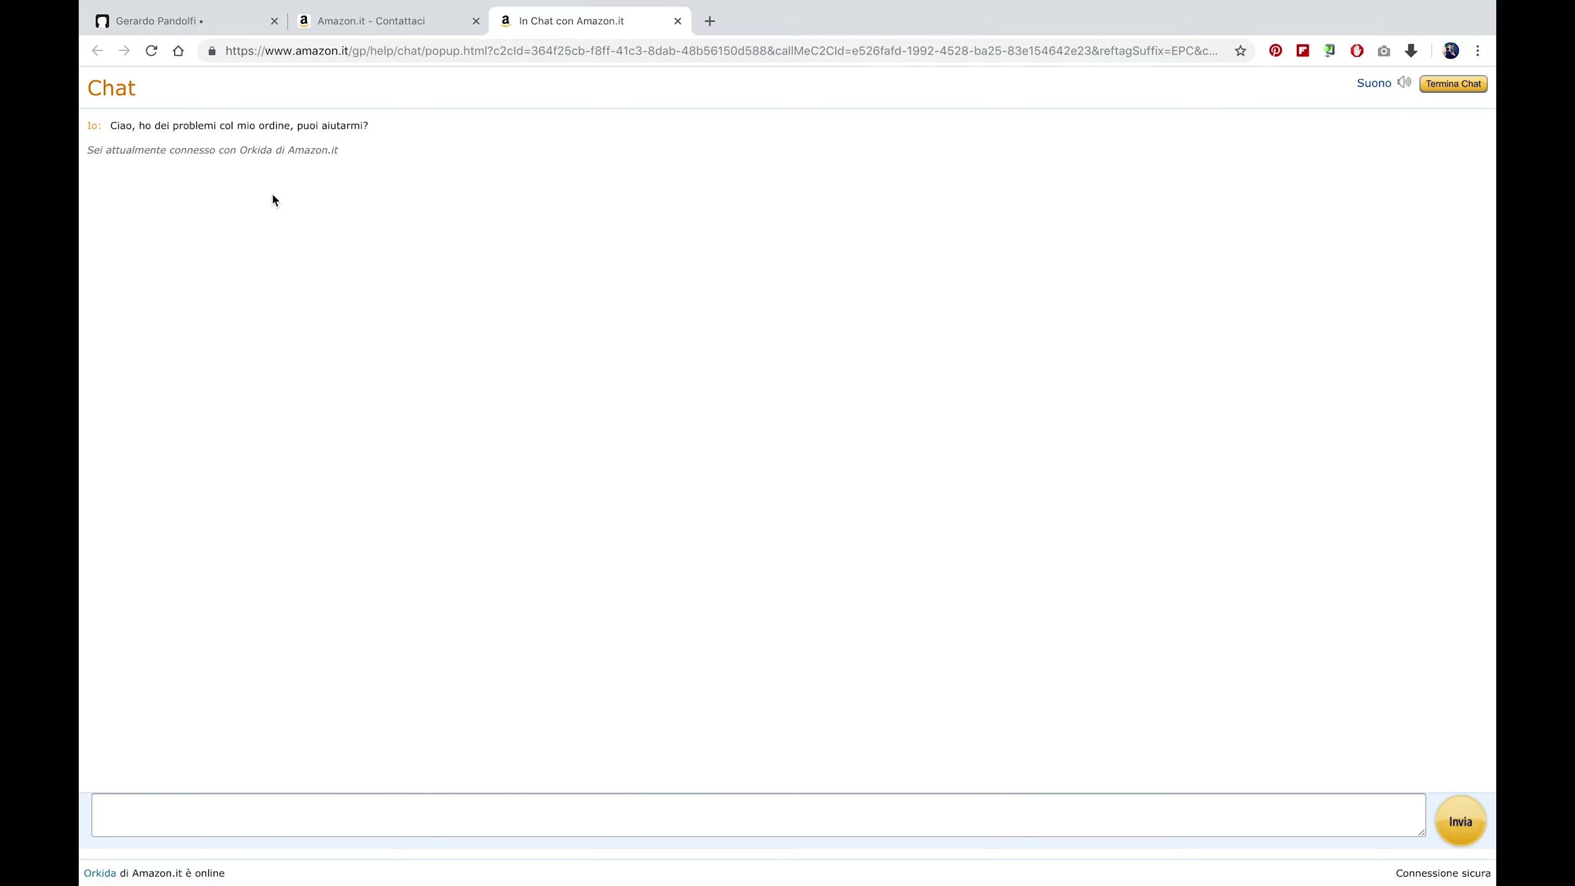Open the browser home page icon
The image size is (1575, 886).
point(178,51)
